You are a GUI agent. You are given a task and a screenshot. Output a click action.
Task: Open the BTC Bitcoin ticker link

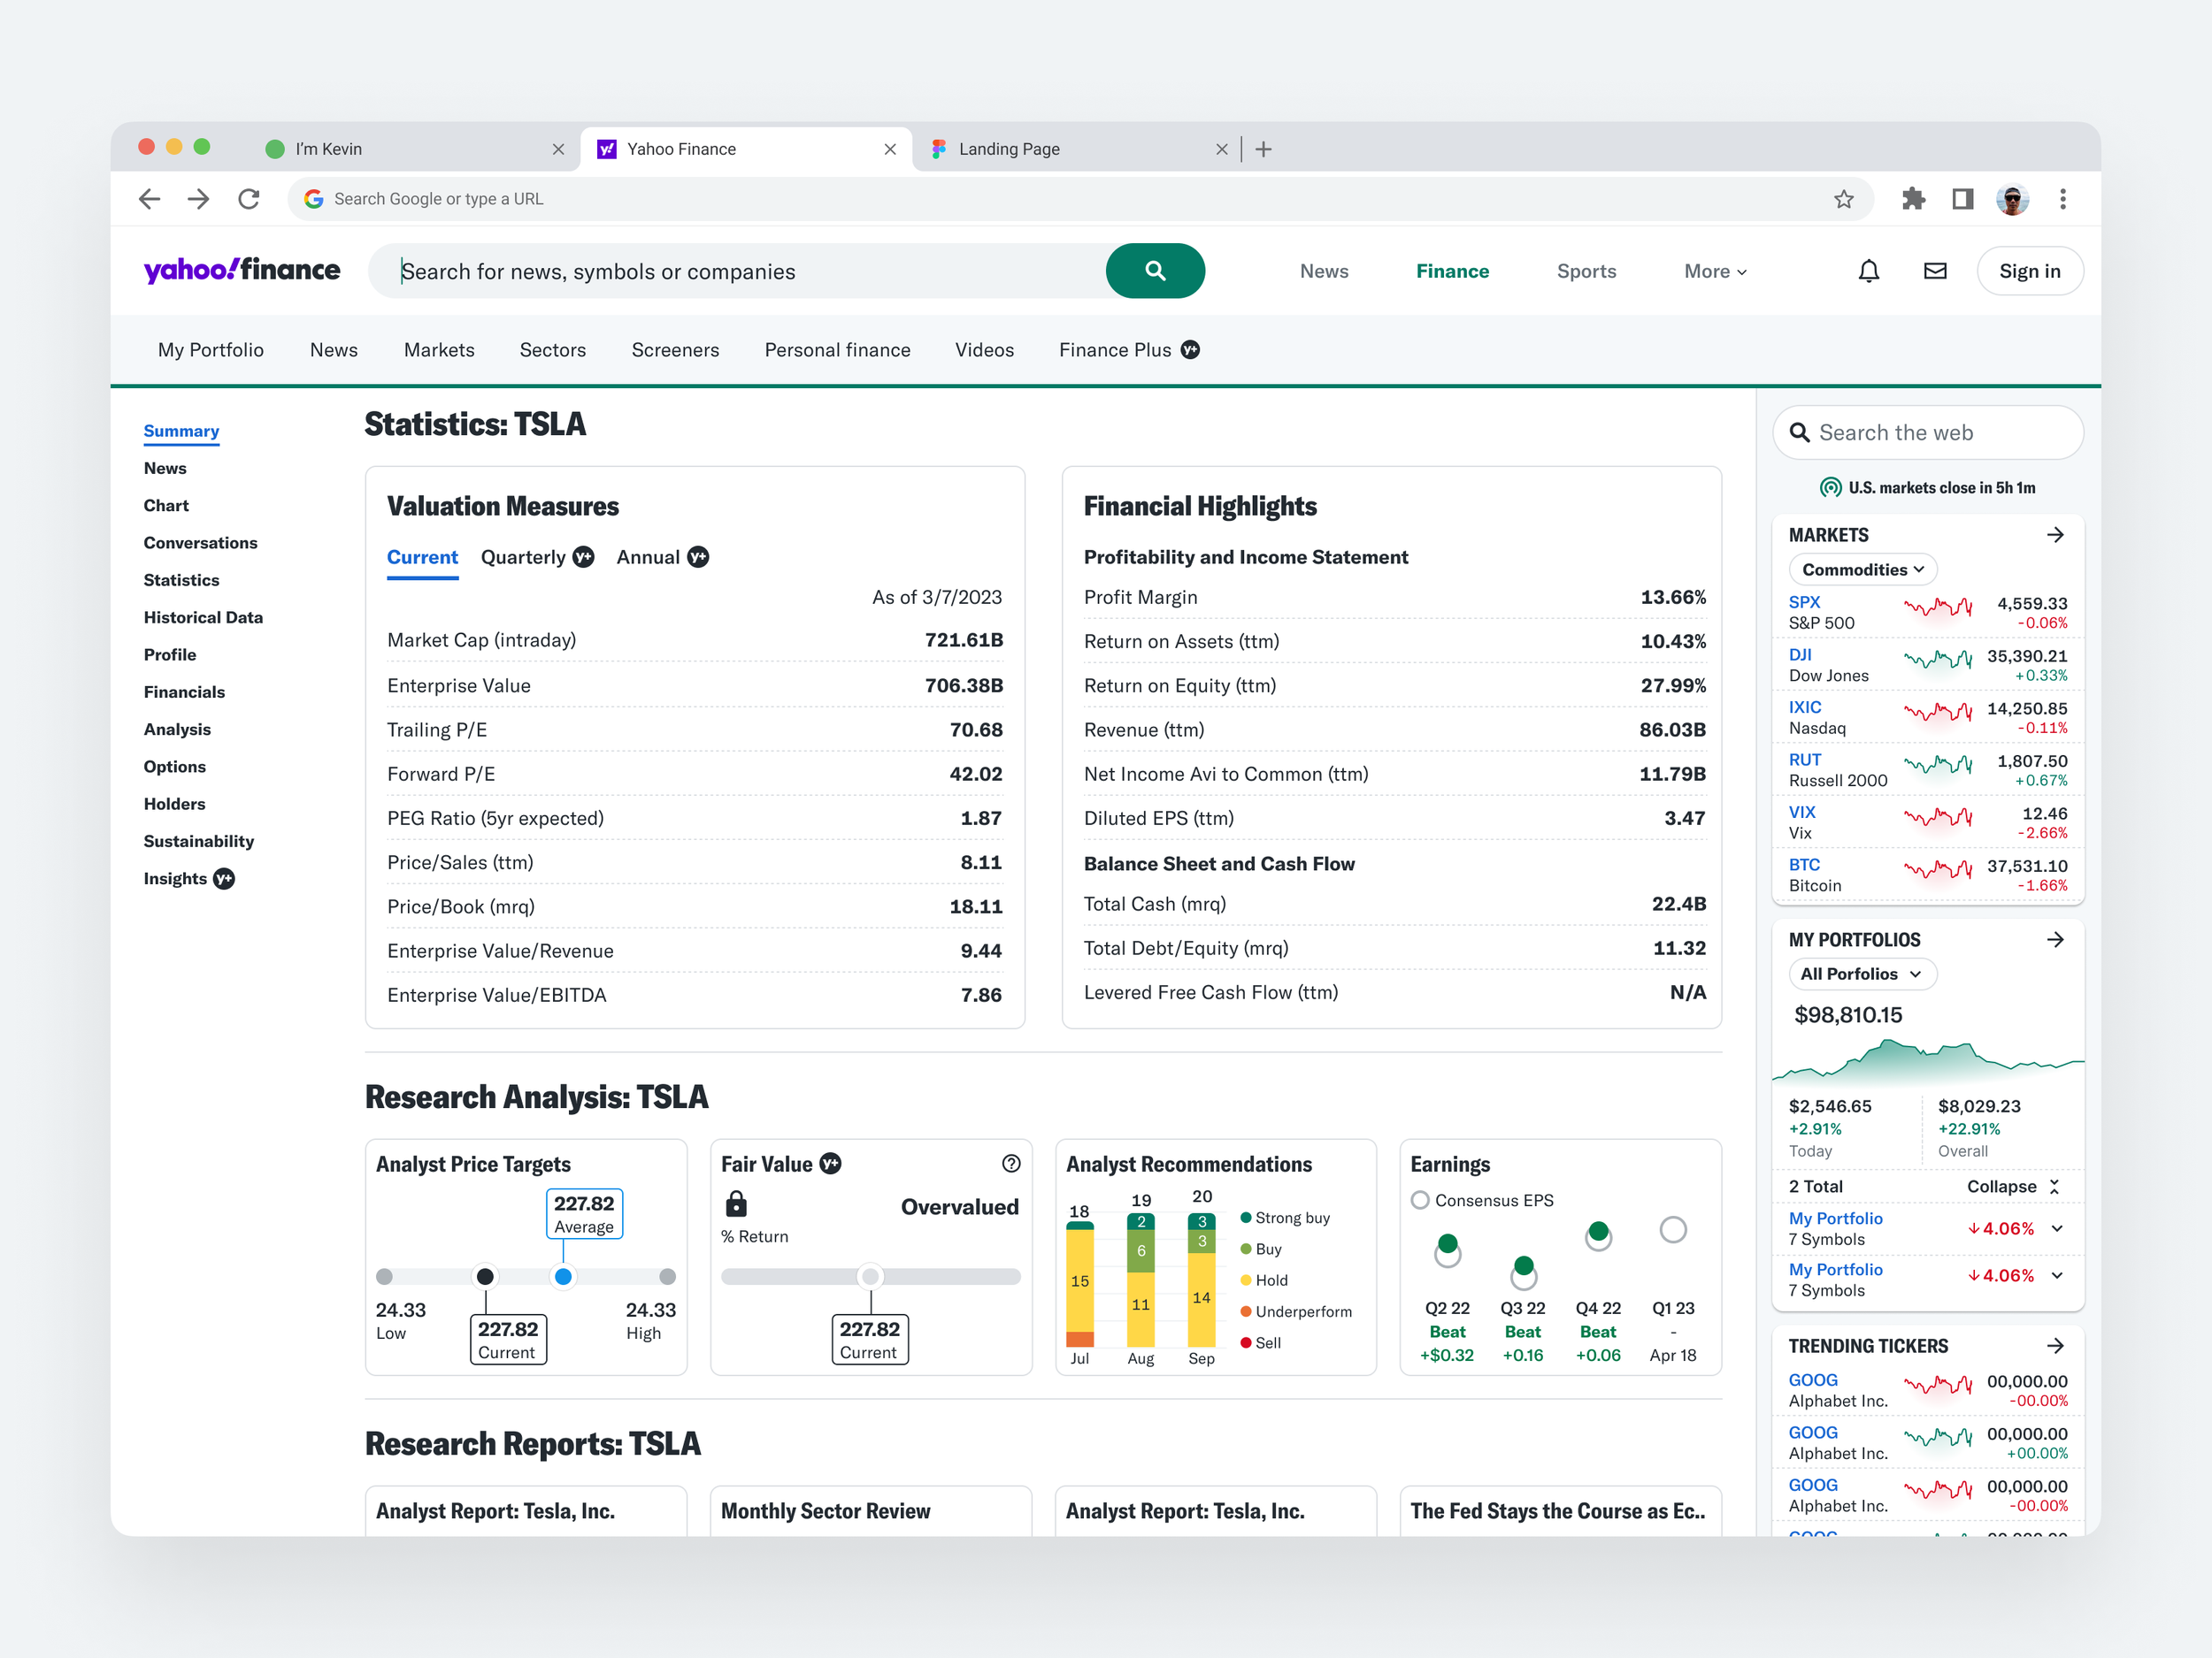[x=1804, y=865]
